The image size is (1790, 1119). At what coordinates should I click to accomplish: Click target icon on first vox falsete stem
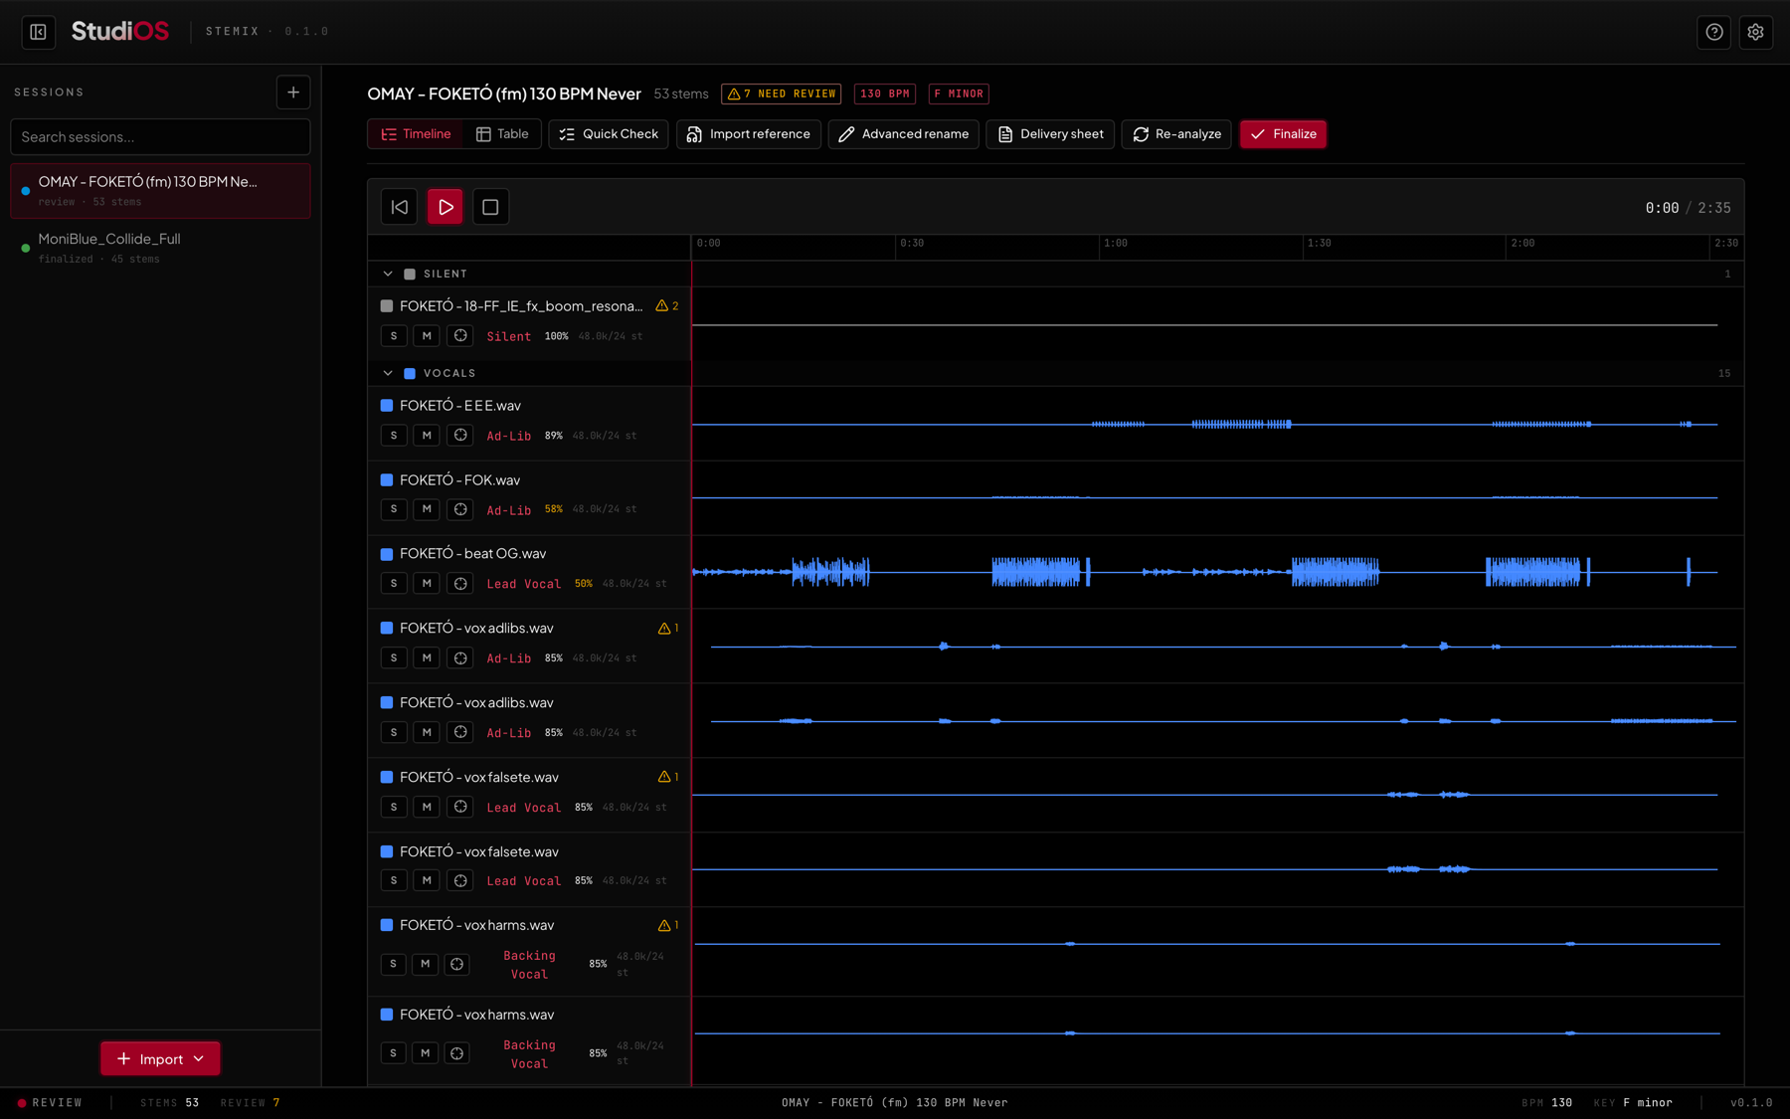(x=460, y=807)
